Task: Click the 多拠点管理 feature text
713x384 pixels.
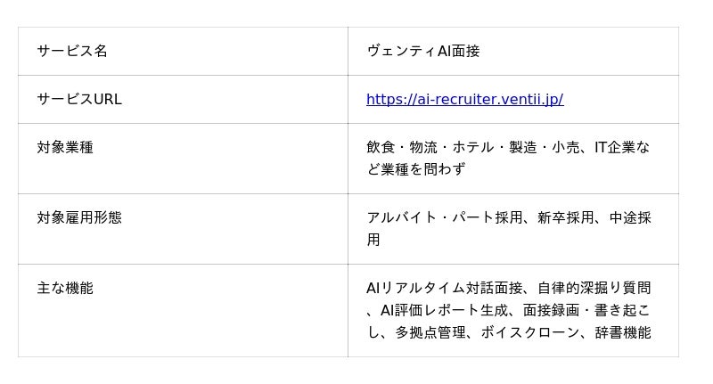Action: point(430,332)
